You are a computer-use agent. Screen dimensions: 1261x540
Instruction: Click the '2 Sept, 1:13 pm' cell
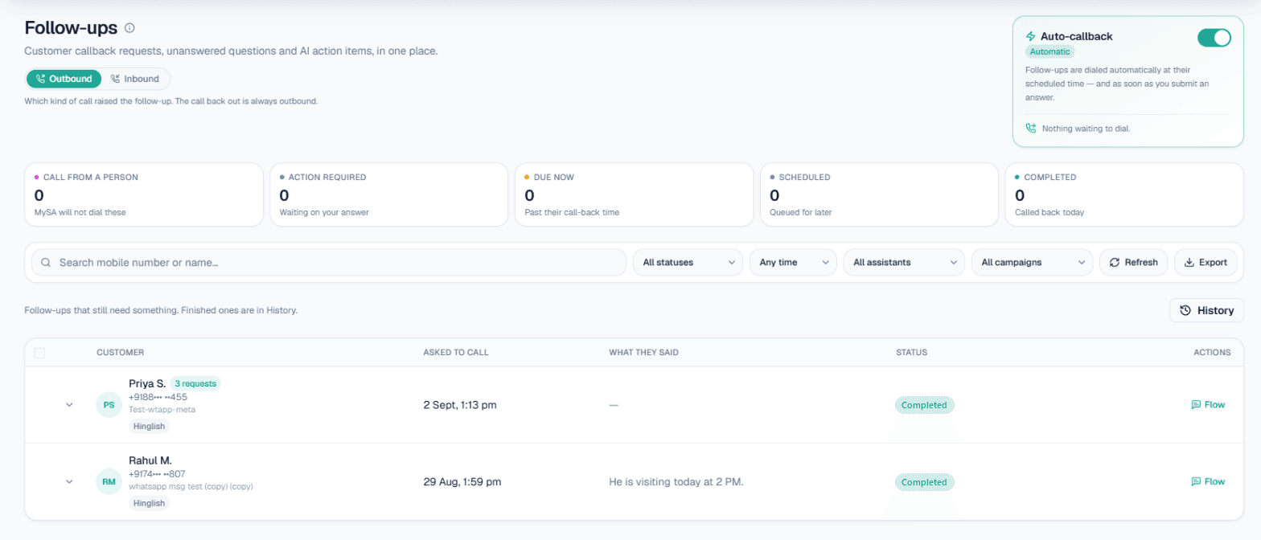(460, 405)
